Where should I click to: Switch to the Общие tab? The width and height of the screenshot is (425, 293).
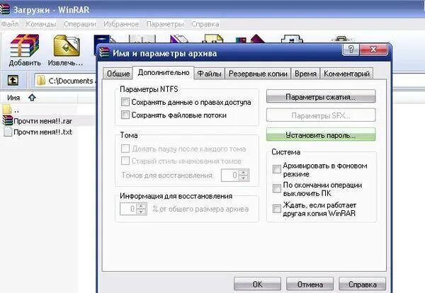[118, 74]
